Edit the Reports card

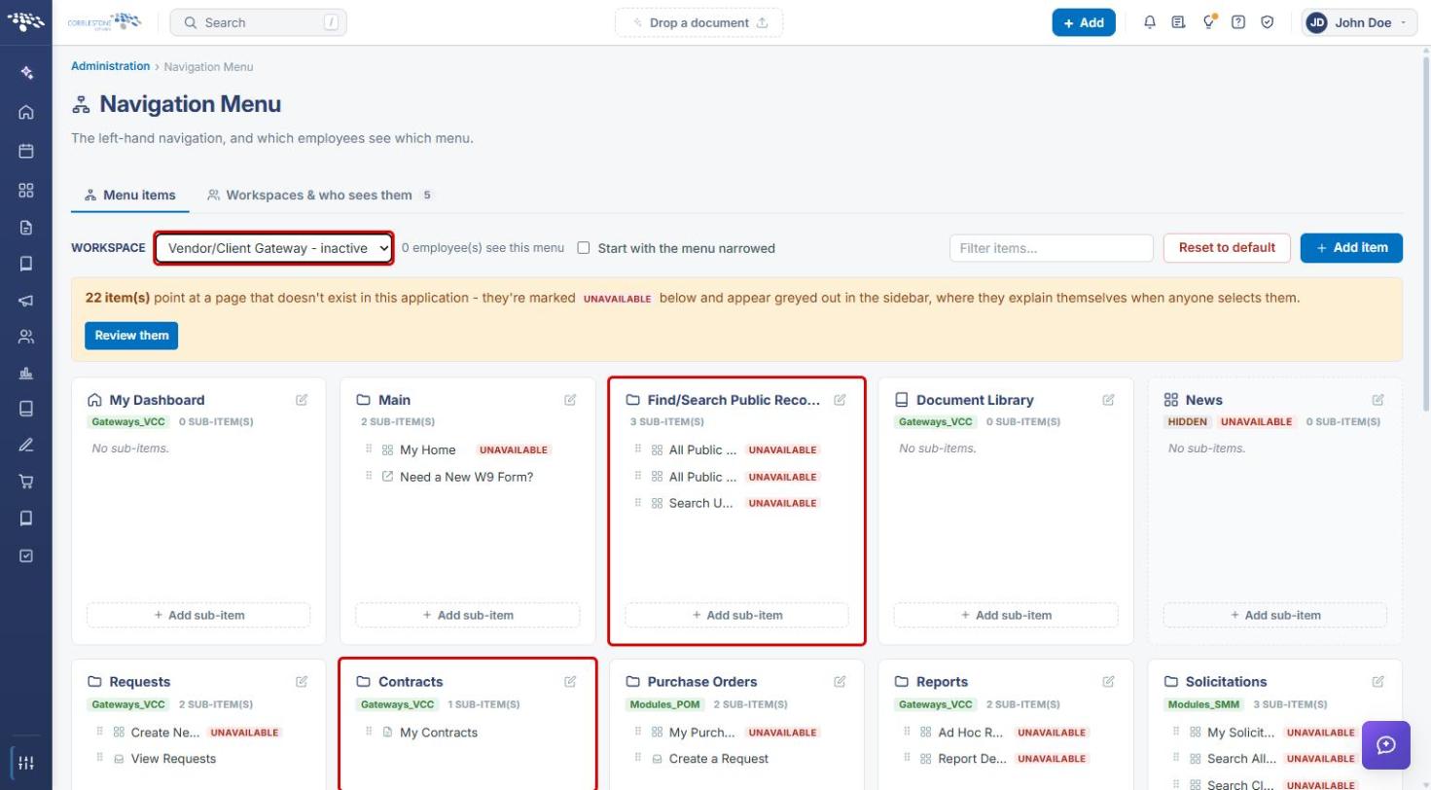click(x=1108, y=682)
